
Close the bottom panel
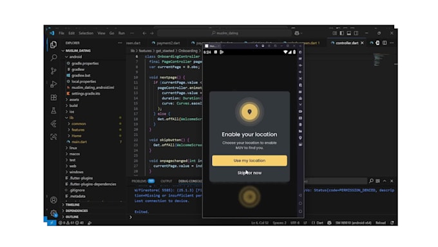[392, 181]
